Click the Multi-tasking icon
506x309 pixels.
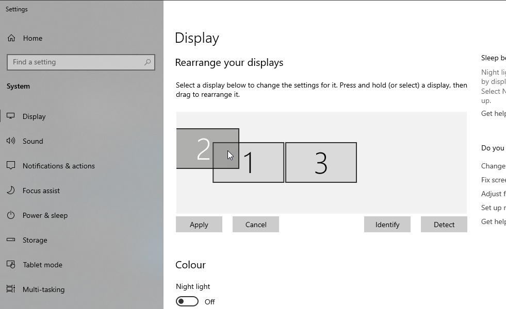(x=11, y=289)
